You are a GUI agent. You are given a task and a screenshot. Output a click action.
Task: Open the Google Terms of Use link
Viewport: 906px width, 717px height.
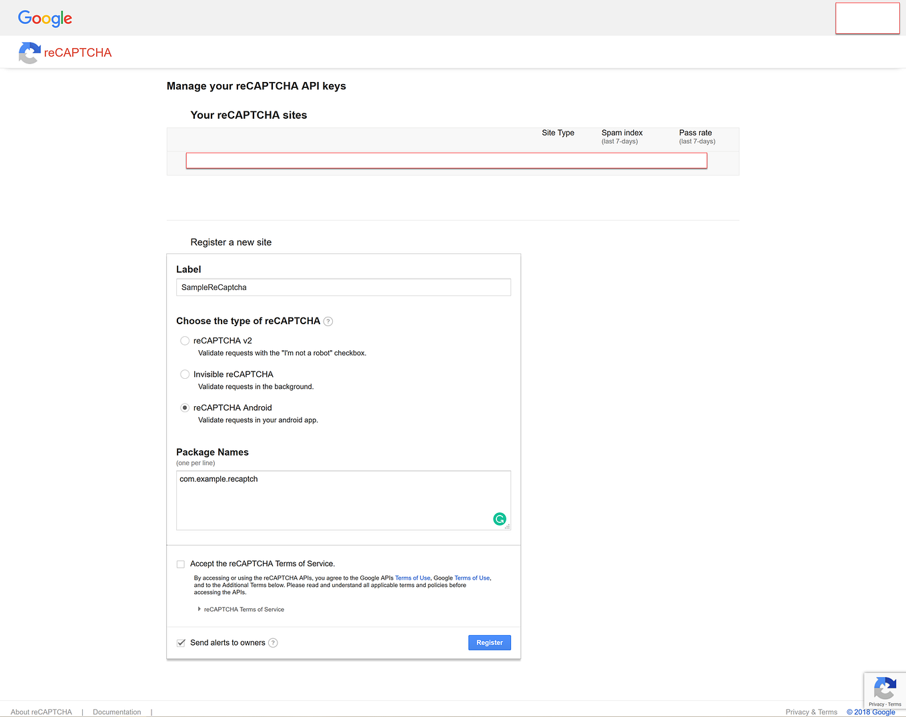pyautogui.click(x=472, y=578)
